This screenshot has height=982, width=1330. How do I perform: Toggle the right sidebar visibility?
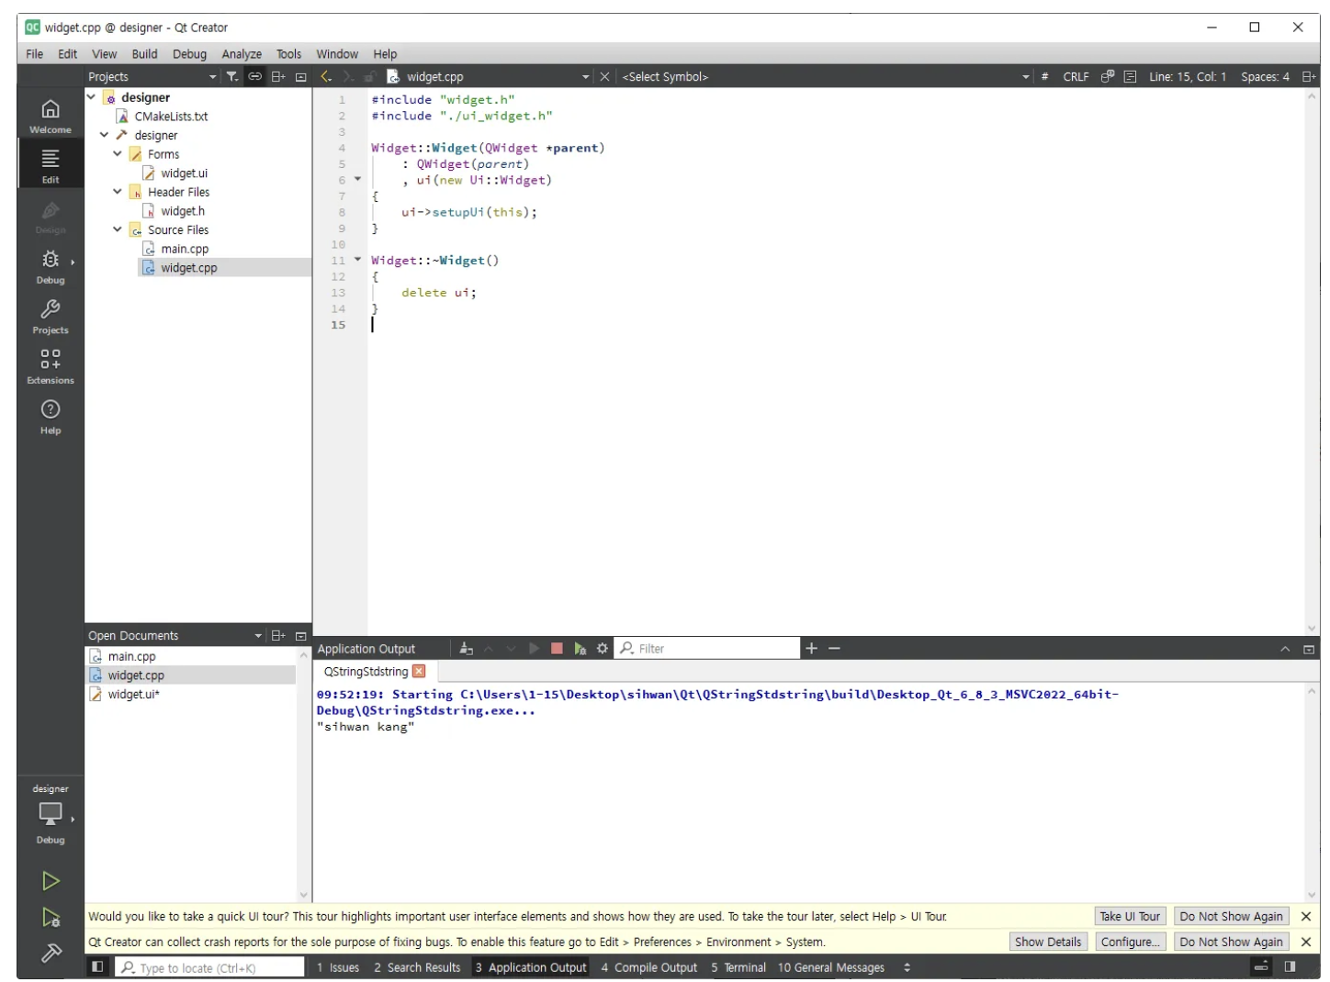1290,967
